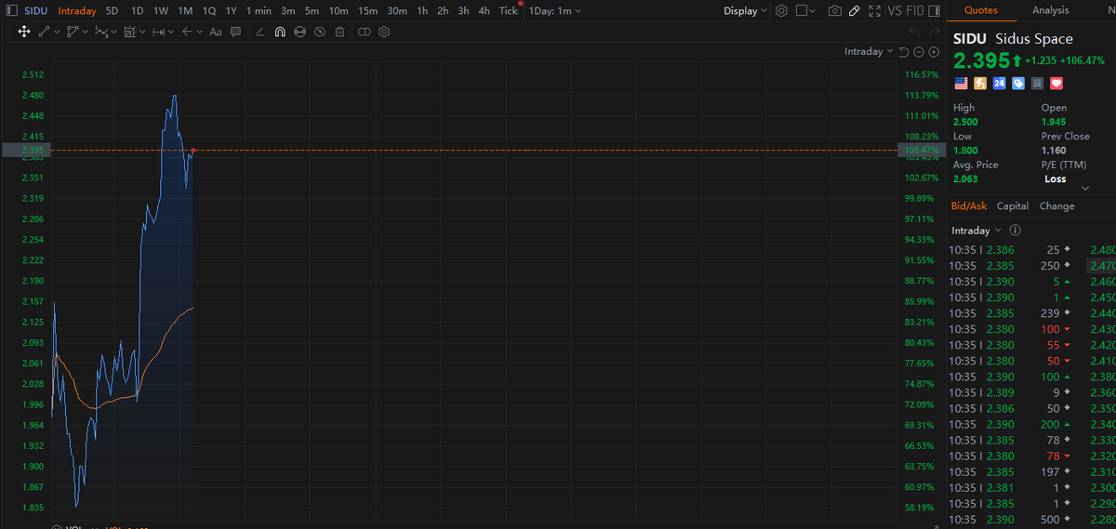
Task: Select the 4h timeframe
Action: pyautogui.click(x=484, y=11)
